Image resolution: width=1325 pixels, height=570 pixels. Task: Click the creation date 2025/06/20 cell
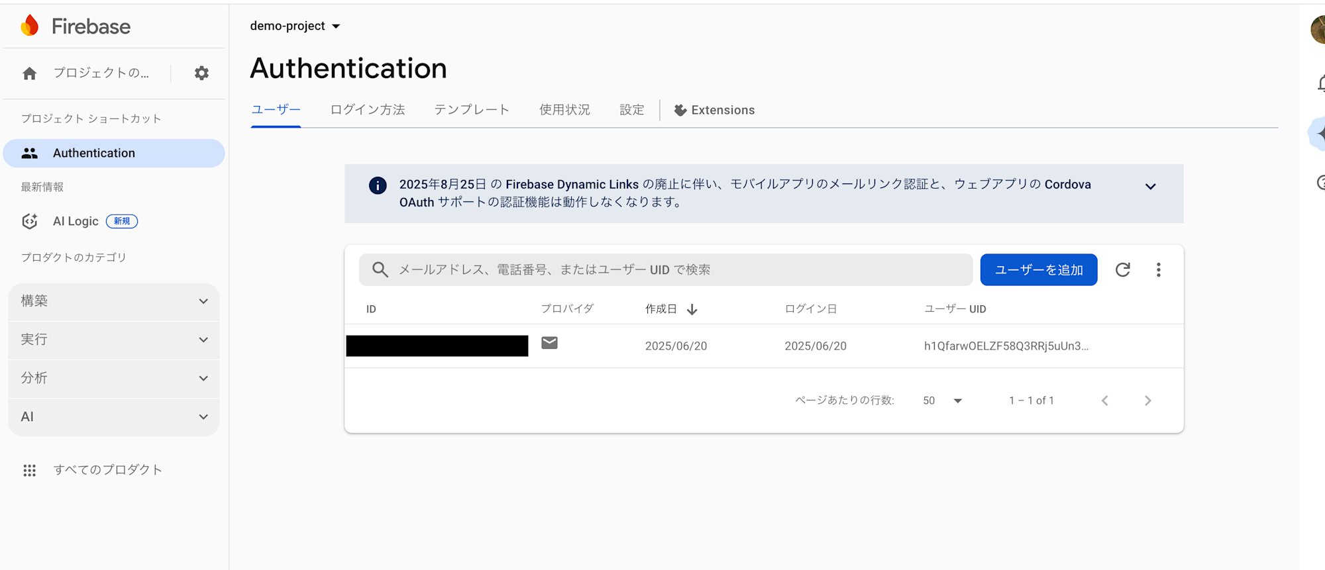click(x=676, y=346)
